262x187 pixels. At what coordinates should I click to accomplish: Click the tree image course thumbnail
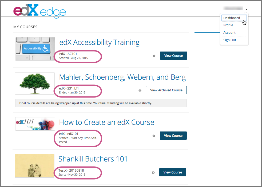(x=35, y=83)
